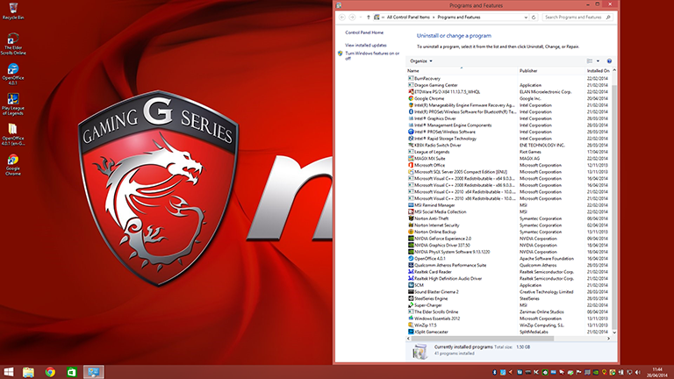Click Turn Windows features on or off
The width and height of the screenshot is (674, 379).
tap(372, 56)
